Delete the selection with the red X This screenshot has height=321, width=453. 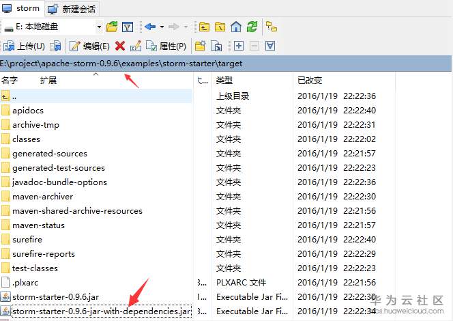(x=120, y=46)
